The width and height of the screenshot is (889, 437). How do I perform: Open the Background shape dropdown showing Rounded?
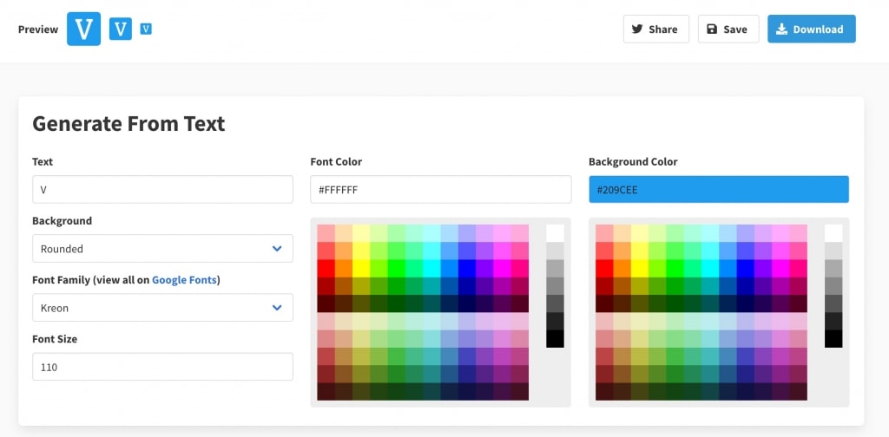click(162, 249)
